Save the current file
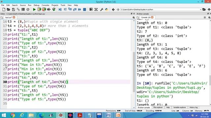 [13, 10]
